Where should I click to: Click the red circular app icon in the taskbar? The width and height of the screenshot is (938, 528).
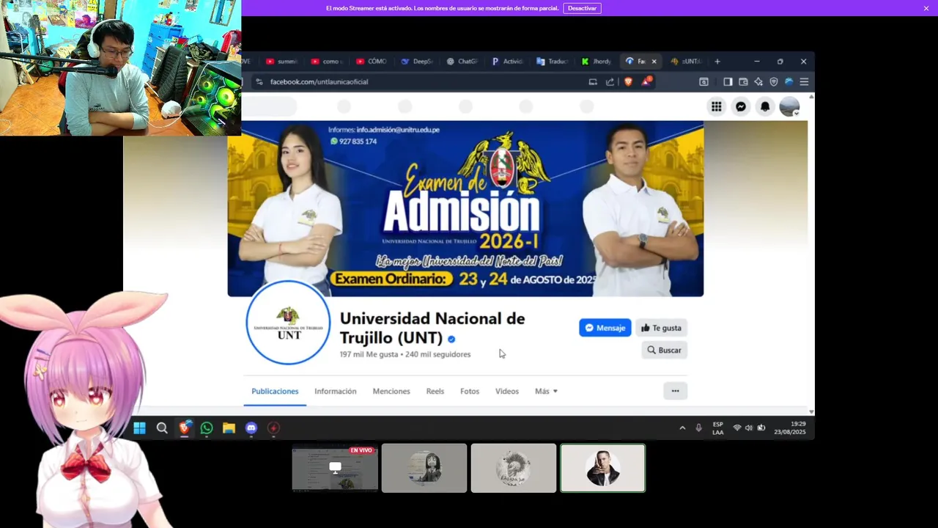(x=273, y=428)
